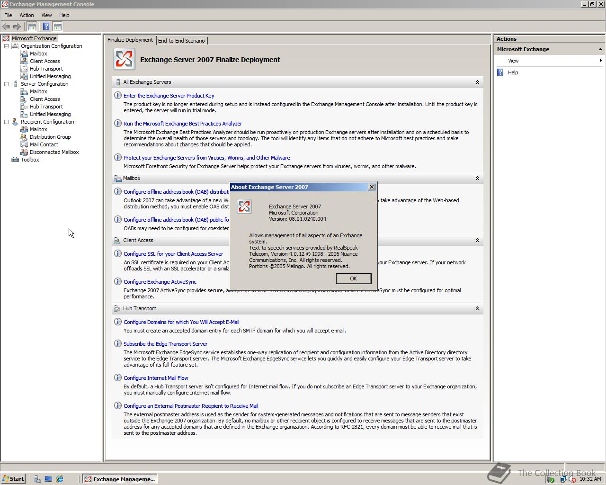Collapse the Mailbox section chevron

[x=477, y=178]
